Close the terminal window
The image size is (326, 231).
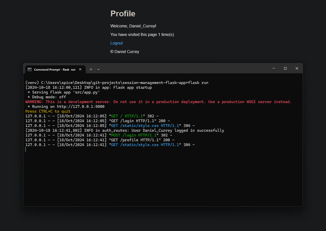pyautogui.click(x=297, y=68)
